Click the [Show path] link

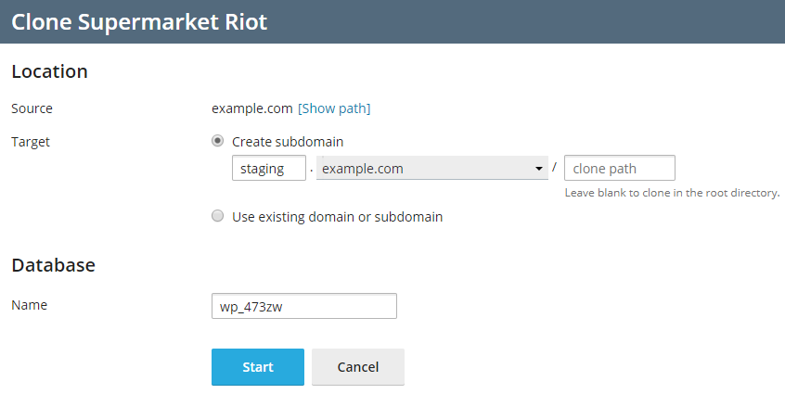tap(334, 108)
